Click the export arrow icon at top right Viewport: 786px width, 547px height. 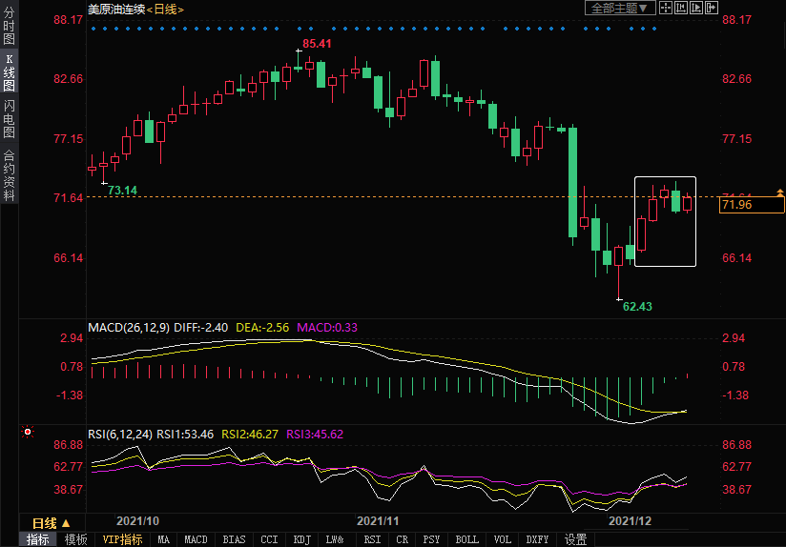(x=710, y=9)
